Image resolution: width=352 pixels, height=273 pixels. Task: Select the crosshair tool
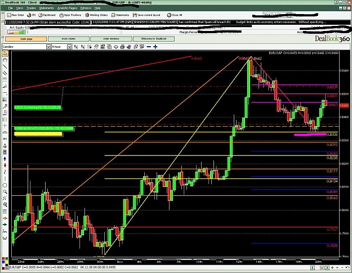pyautogui.click(x=5, y=126)
